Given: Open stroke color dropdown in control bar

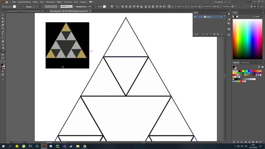Looking at the screenshot, I should tap(23, 7).
